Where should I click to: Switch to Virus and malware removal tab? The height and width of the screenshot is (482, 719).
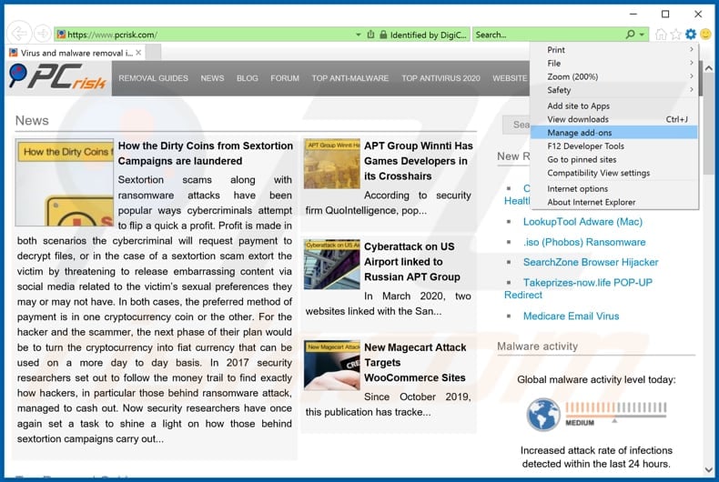(x=76, y=53)
